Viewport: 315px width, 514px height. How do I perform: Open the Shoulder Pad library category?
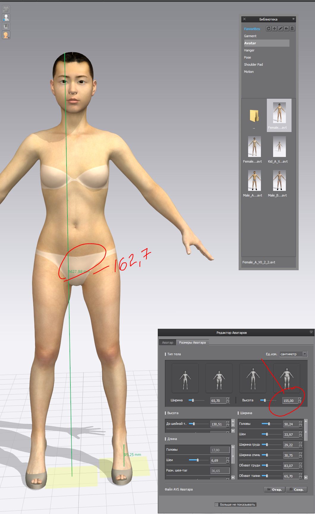(x=253, y=65)
